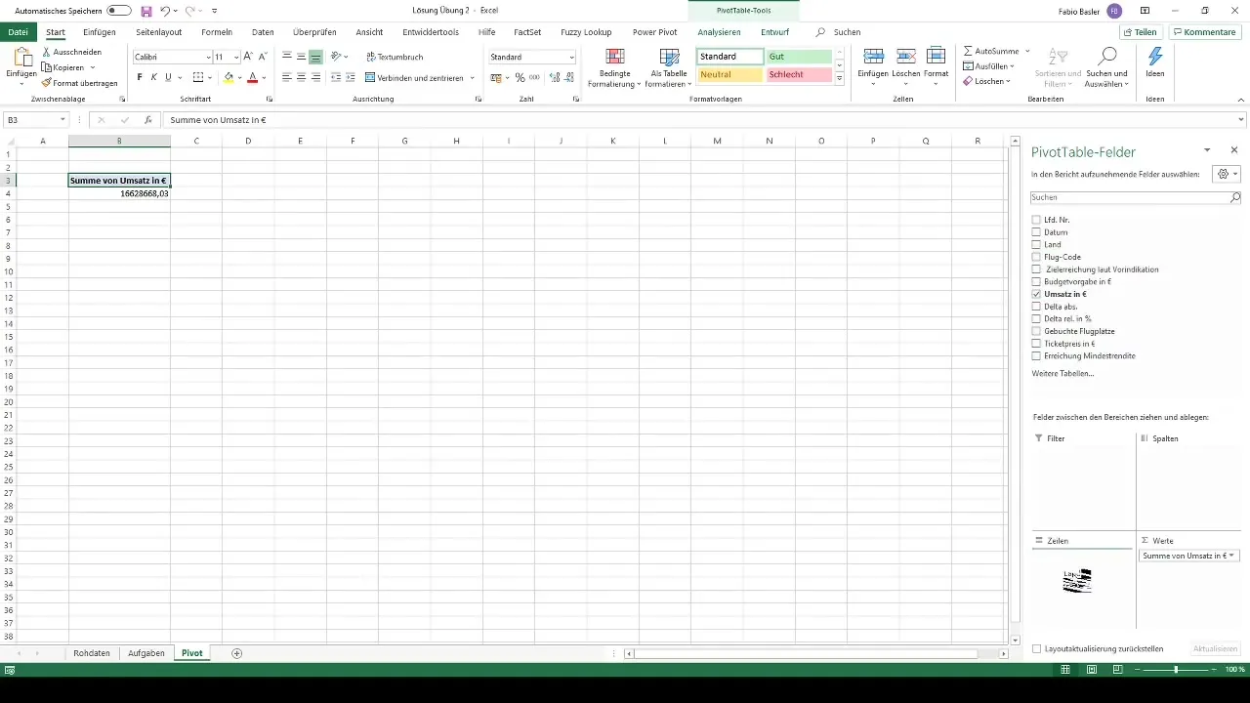Select cell B4 with value 16628668,03
This screenshot has width=1250, height=703.
click(119, 193)
